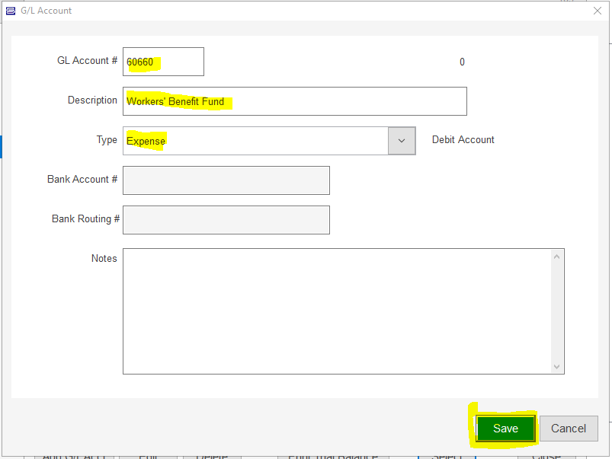Image resolution: width=612 pixels, height=459 pixels.
Task: Close the G/L Account dialog window
Action: click(x=596, y=11)
